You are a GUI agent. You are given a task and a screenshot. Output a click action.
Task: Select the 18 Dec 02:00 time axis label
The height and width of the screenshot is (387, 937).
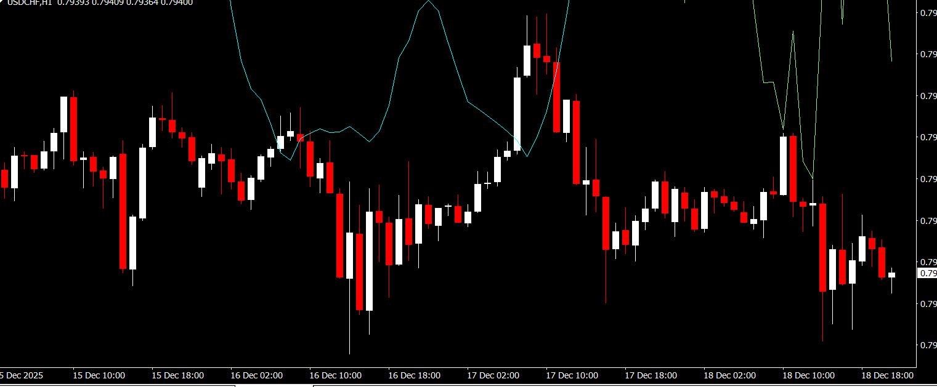730,375
